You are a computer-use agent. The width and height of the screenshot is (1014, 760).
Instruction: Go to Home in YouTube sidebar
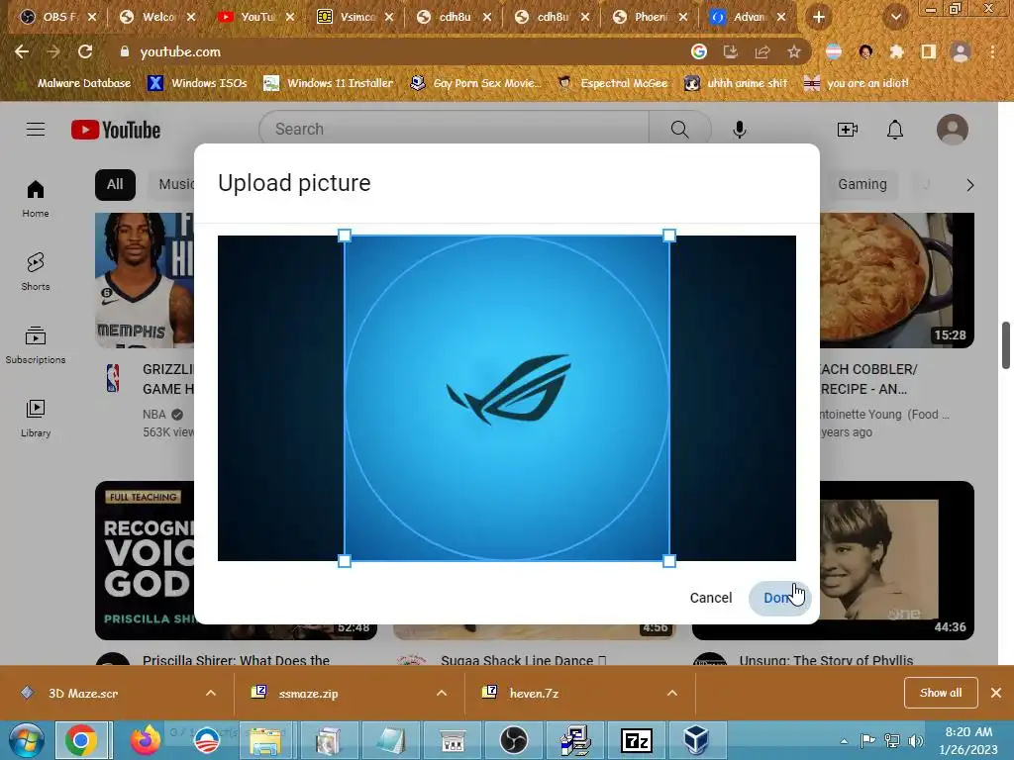36,198
